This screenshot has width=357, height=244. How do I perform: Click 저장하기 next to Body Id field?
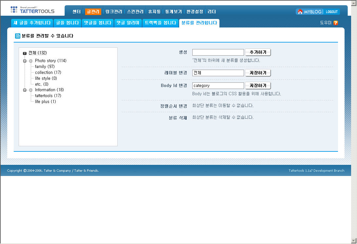point(258,86)
